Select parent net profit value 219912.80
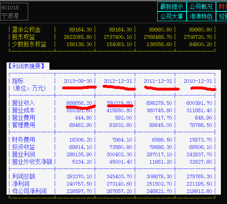 click(x=199, y=191)
